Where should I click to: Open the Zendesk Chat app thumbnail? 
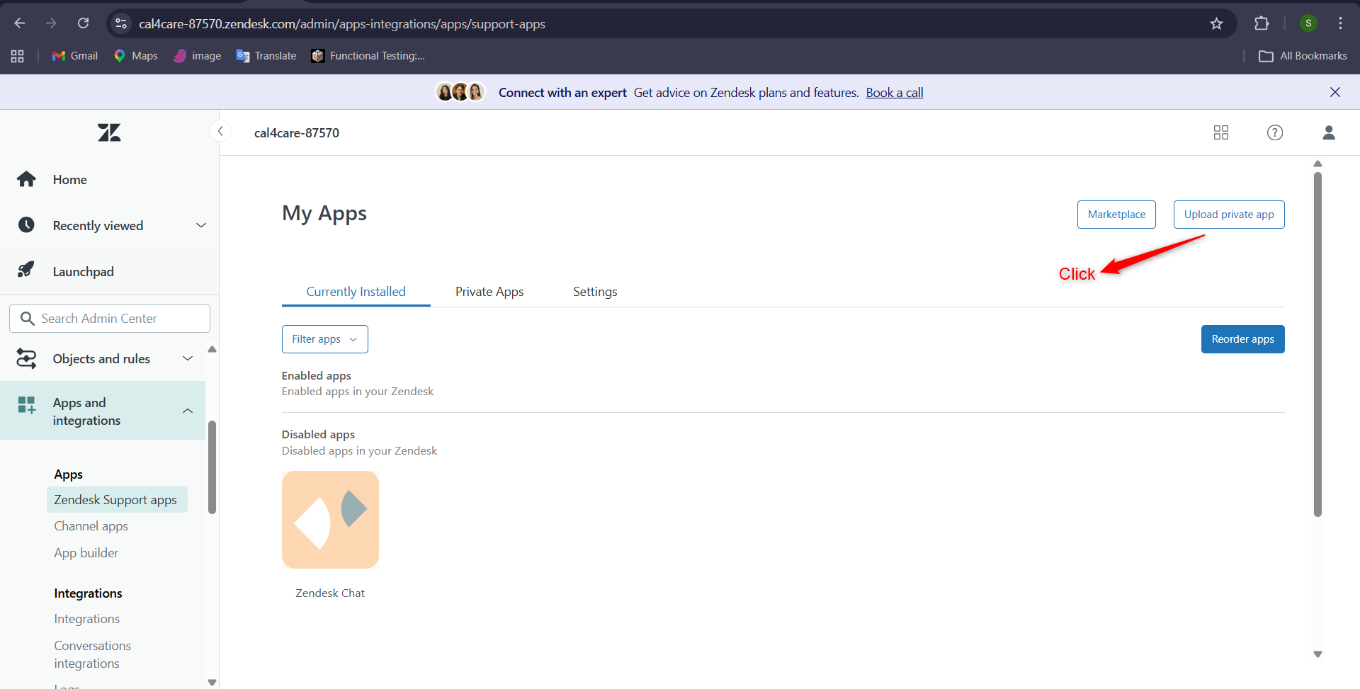(x=330, y=520)
